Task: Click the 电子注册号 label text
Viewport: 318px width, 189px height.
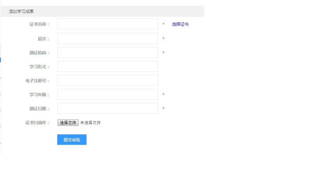Action: click(37, 81)
